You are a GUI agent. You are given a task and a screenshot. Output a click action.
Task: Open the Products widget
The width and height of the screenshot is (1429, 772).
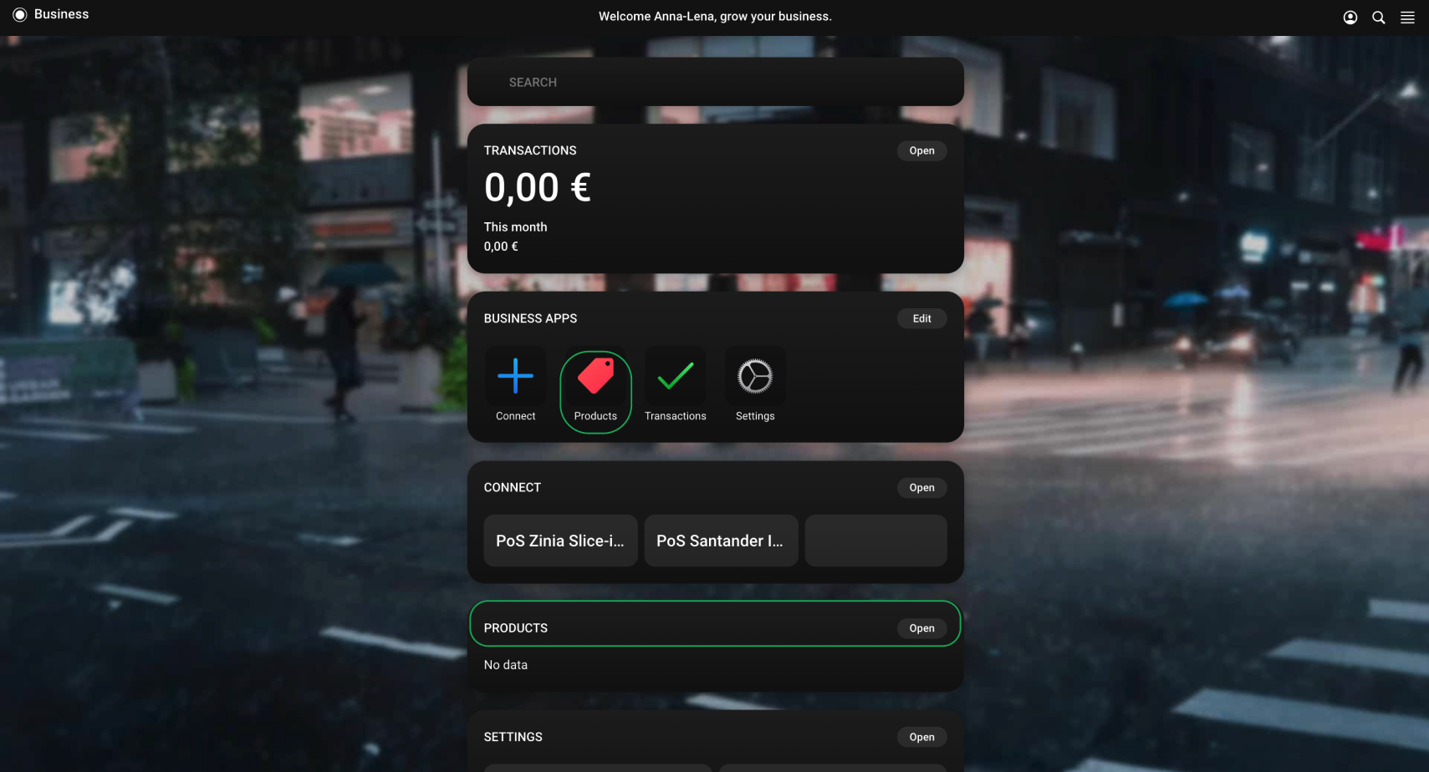(x=921, y=628)
